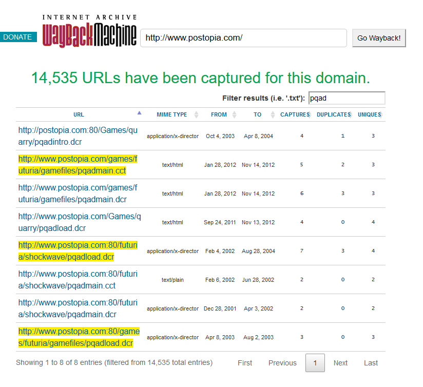Viewport: 423px width, 387px height.
Task: Click captures count 7 in pqadload.dcr row
Action: pos(302,251)
